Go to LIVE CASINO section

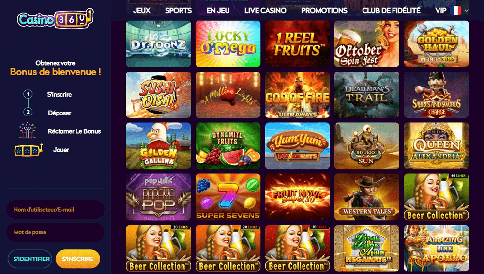pyautogui.click(x=265, y=11)
